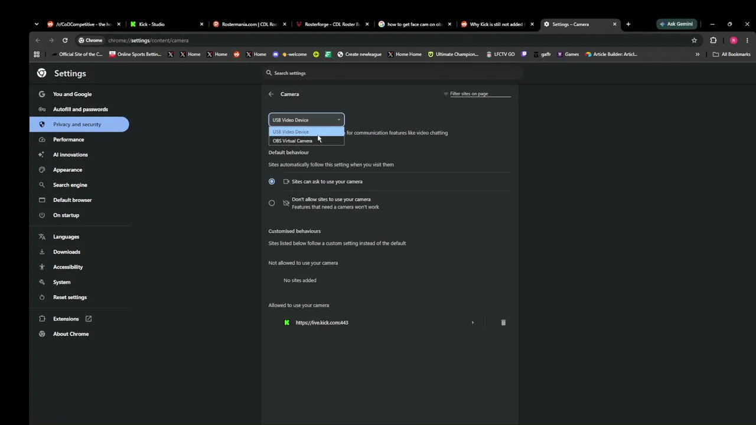Viewport: 756px width, 425px height.
Task: Open the Extensions puzzle icon
Action: pyautogui.click(x=713, y=40)
